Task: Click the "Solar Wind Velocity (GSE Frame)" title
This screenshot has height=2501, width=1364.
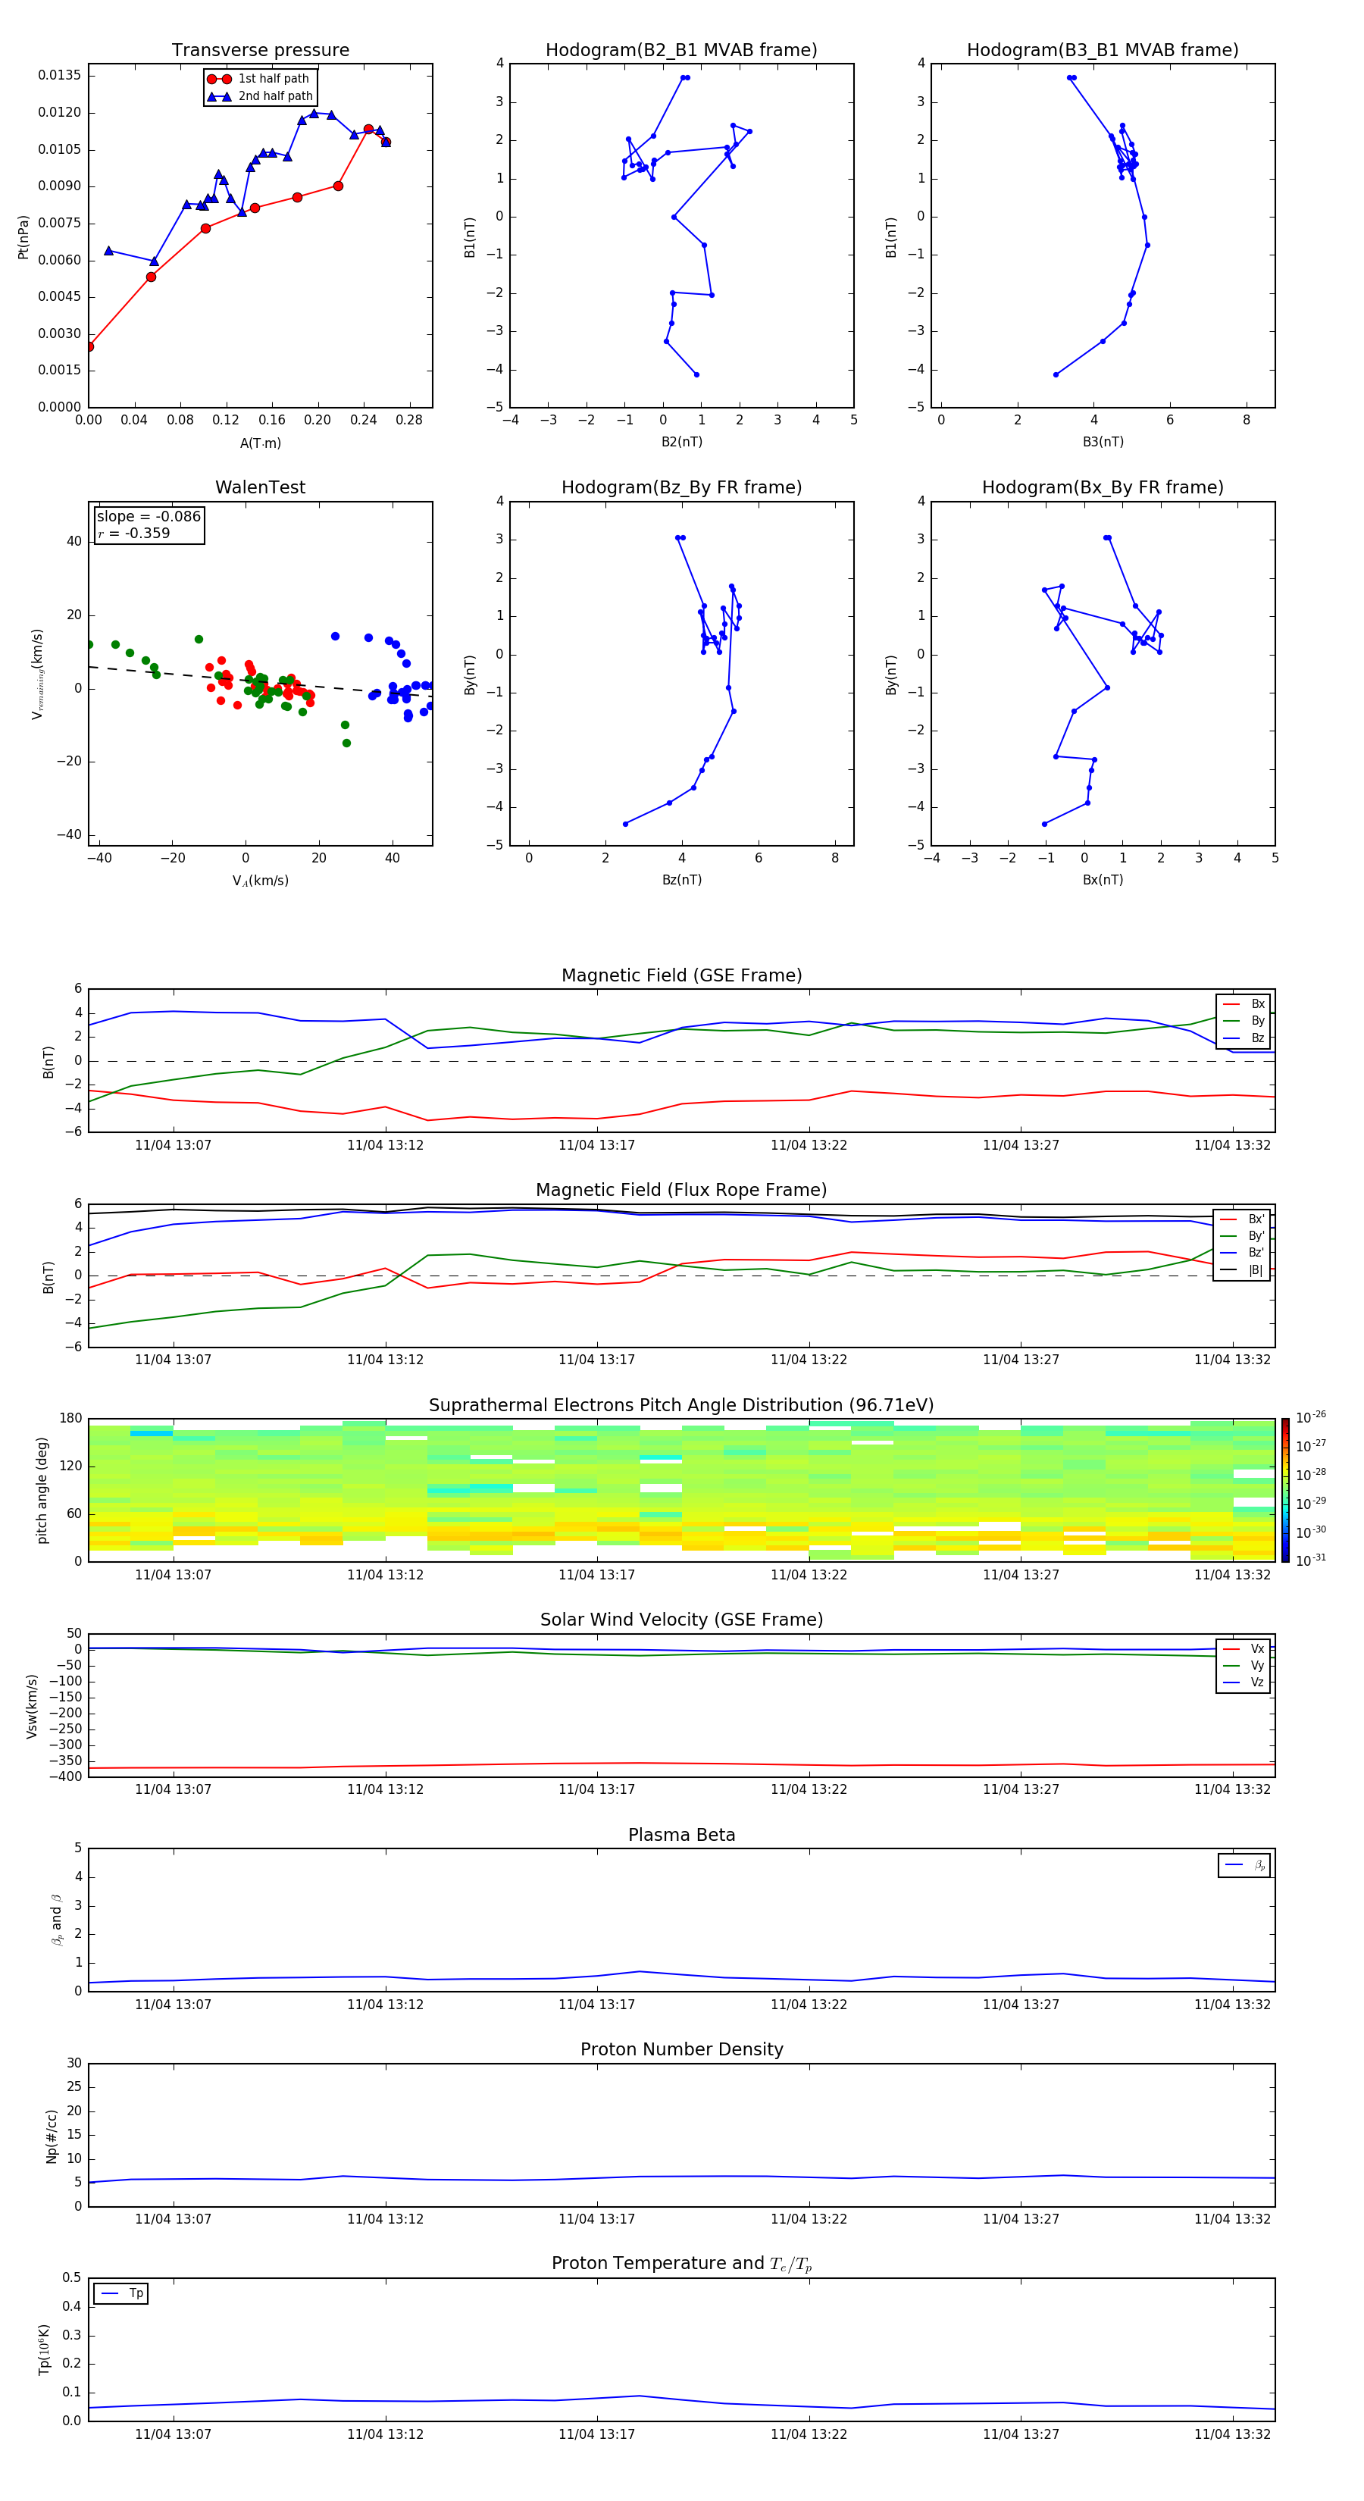Action: click(x=681, y=1620)
